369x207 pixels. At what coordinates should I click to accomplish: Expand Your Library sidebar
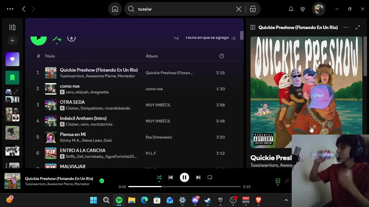12,27
